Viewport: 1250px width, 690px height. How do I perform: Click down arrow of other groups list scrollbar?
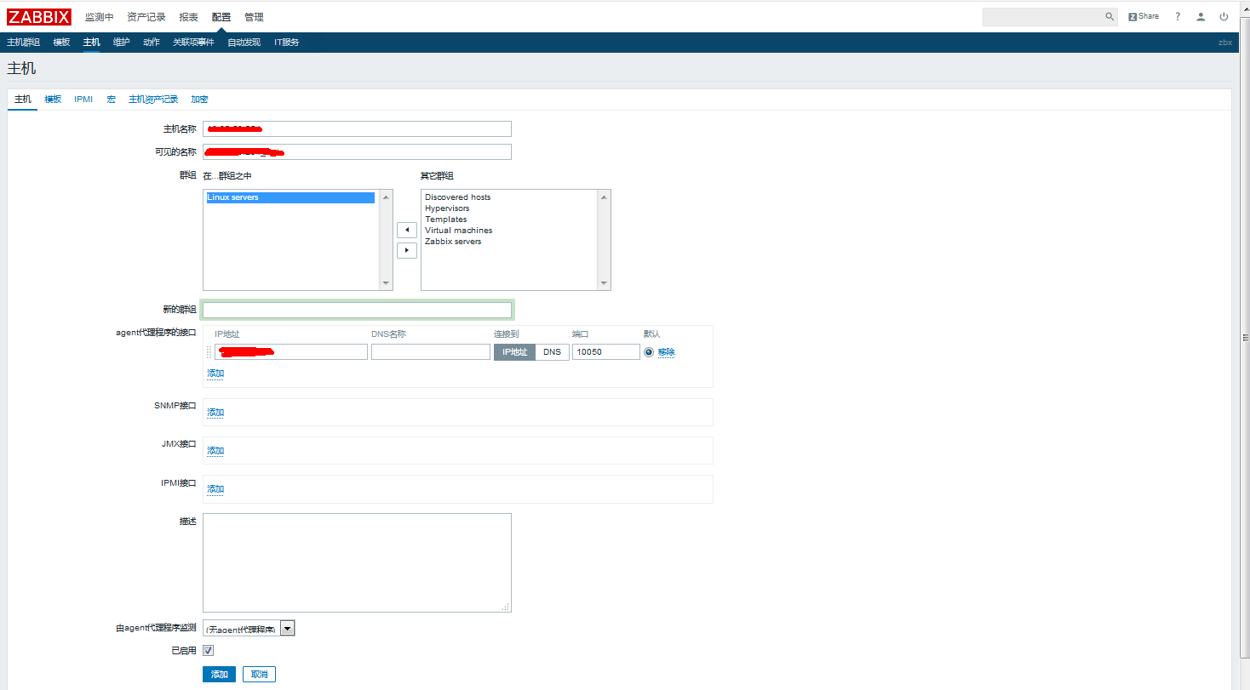(x=605, y=283)
